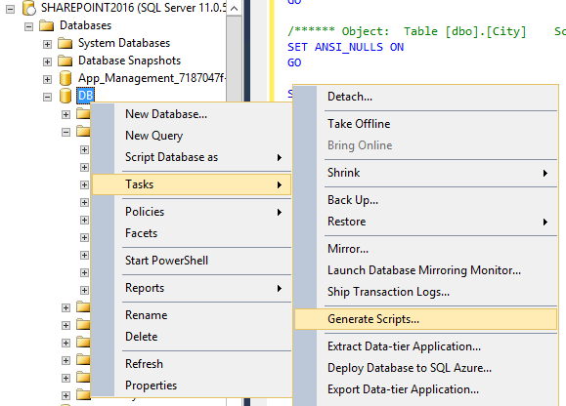
Task: Choose Generate Scripts... menu item
Action: click(426, 319)
